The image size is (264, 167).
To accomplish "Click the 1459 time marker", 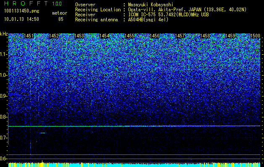I will coord(230,36).
